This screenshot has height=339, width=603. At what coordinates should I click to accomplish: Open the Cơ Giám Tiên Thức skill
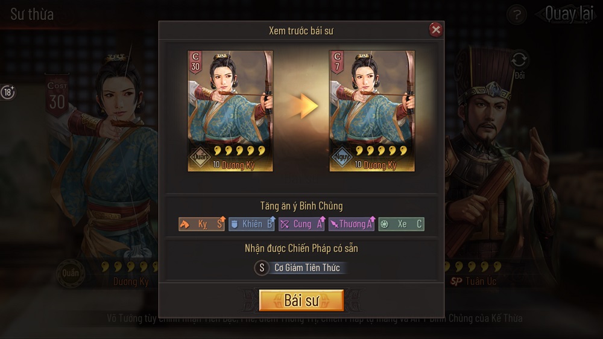pyautogui.click(x=307, y=267)
